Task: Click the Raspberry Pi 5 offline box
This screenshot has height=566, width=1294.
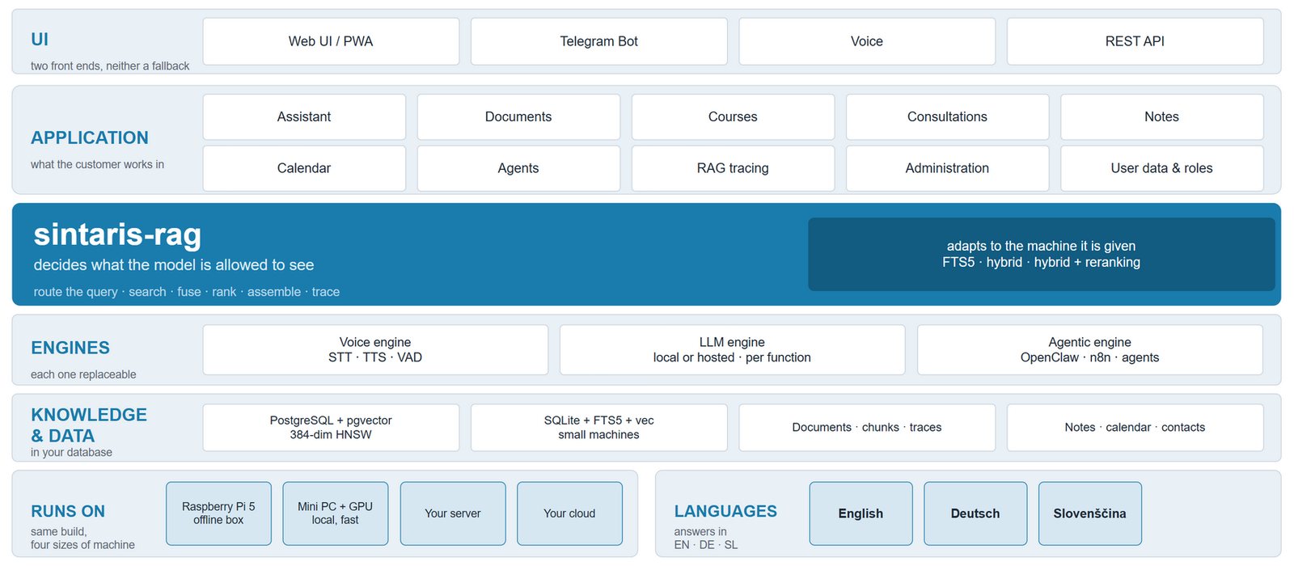Action: [x=218, y=513]
